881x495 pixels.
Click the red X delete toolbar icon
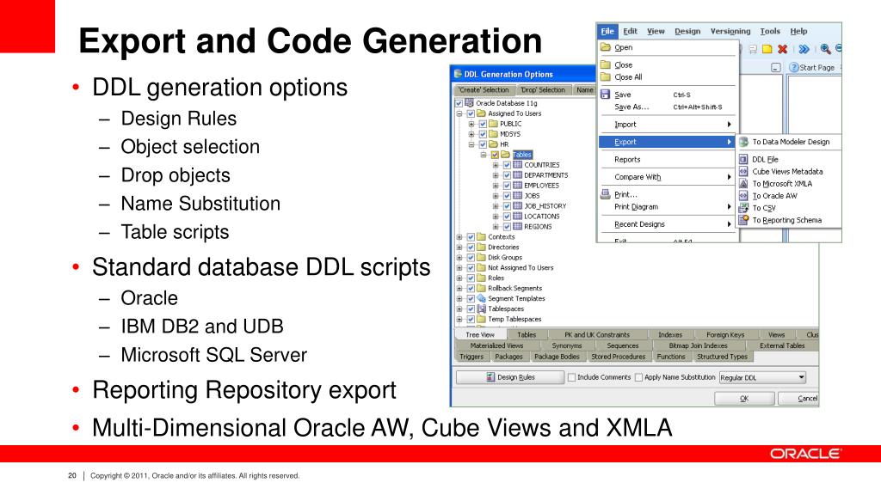click(x=782, y=50)
